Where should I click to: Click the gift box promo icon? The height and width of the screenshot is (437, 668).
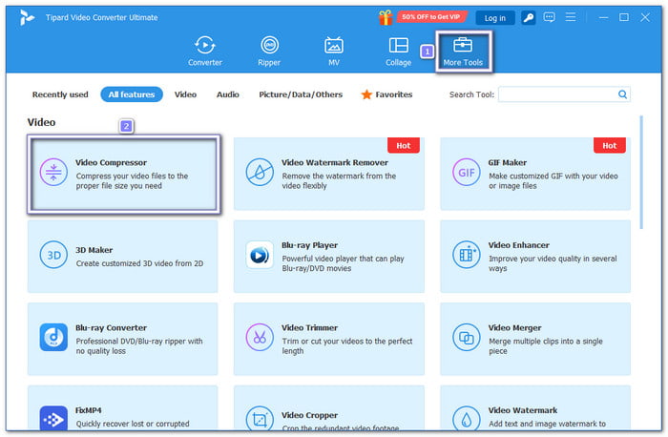tap(386, 17)
